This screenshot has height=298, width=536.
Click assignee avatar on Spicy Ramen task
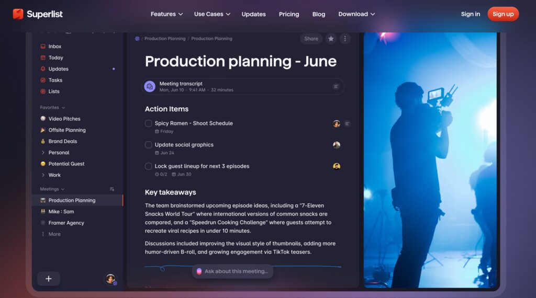click(337, 123)
